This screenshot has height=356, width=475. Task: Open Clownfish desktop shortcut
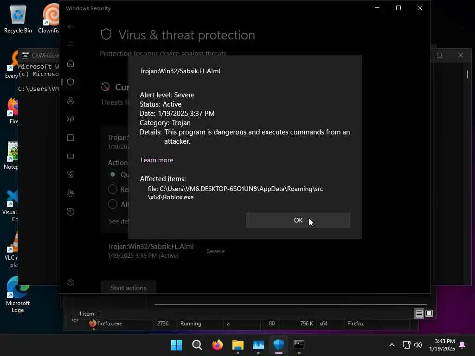click(49, 19)
